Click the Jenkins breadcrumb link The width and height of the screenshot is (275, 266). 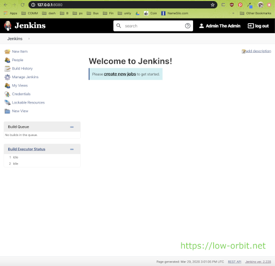coord(15,39)
